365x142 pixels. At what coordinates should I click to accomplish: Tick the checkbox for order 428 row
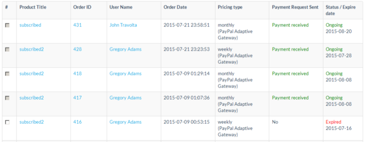click(7, 50)
